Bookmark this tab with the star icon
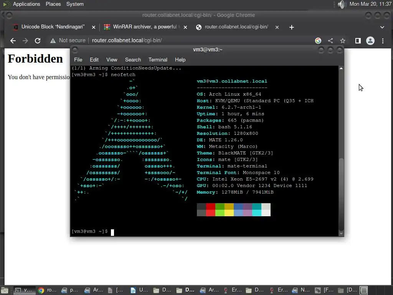 [343, 41]
